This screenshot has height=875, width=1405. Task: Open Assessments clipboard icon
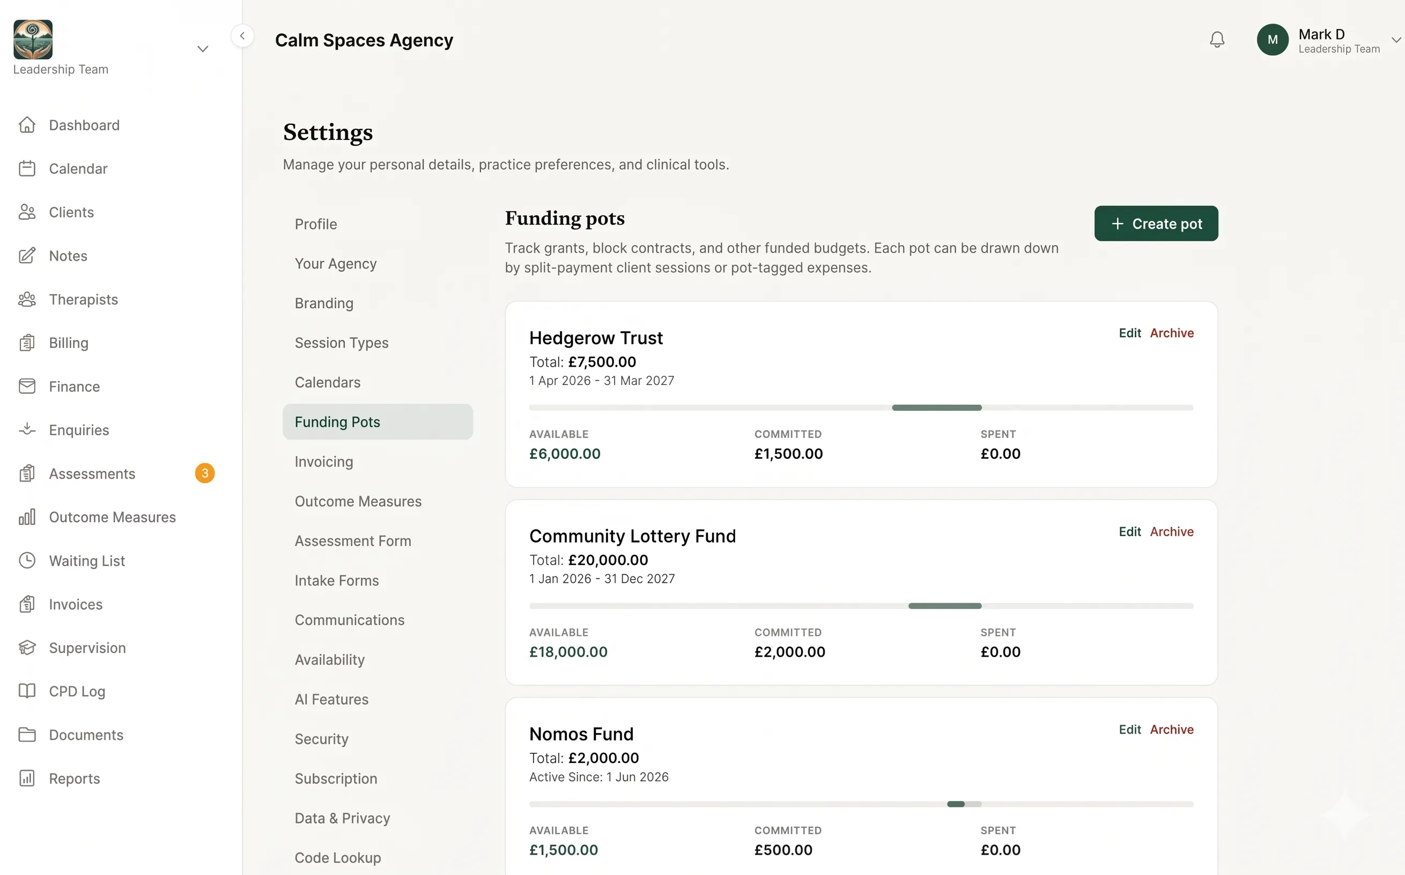click(x=27, y=473)
